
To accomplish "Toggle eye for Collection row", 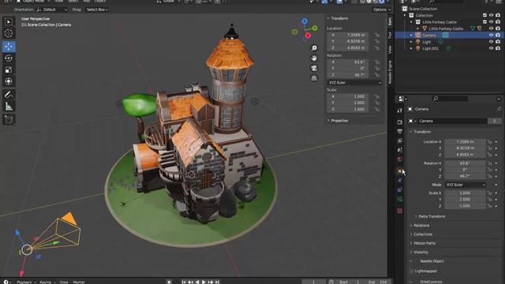I will (491, 15).
